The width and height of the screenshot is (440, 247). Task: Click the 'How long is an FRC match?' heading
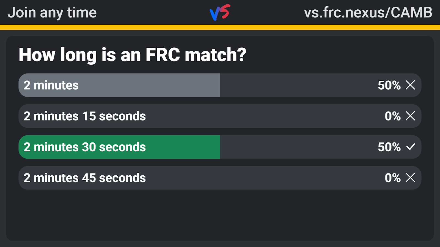click(x=133, y=55)
